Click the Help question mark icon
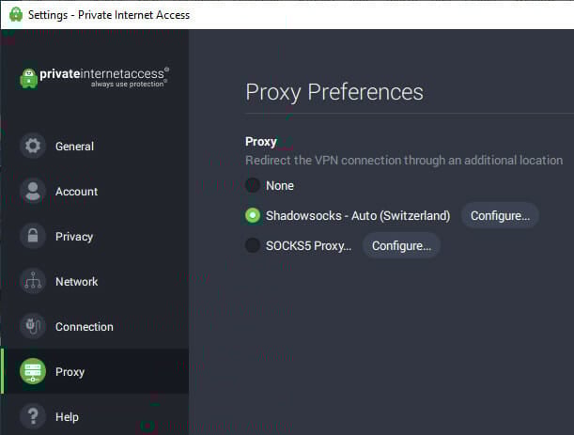The image size is (574, 435). (x=34, y=416)
